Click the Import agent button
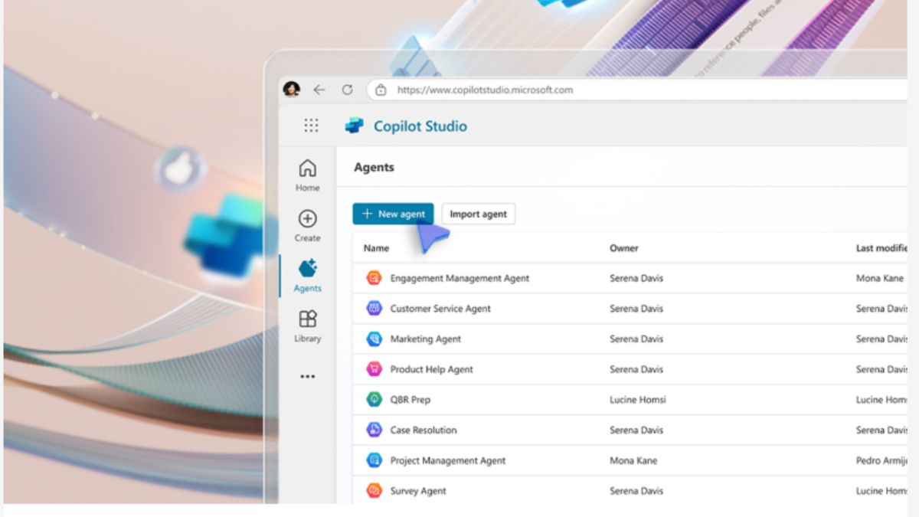 (478, 214)
